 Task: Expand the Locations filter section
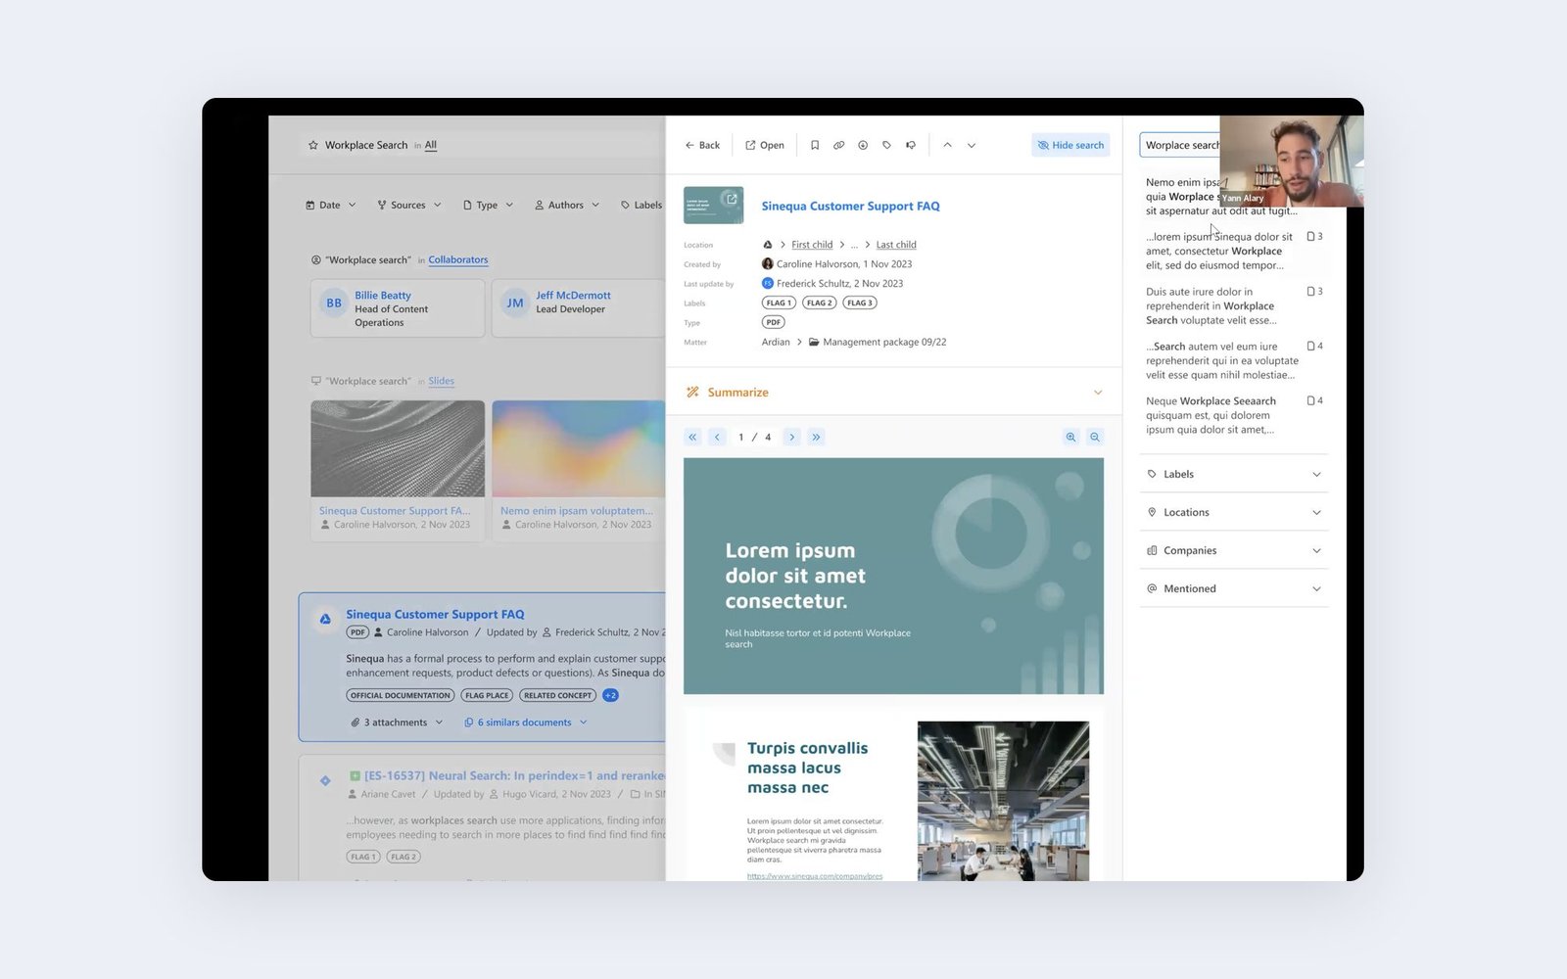[1234, 512]
